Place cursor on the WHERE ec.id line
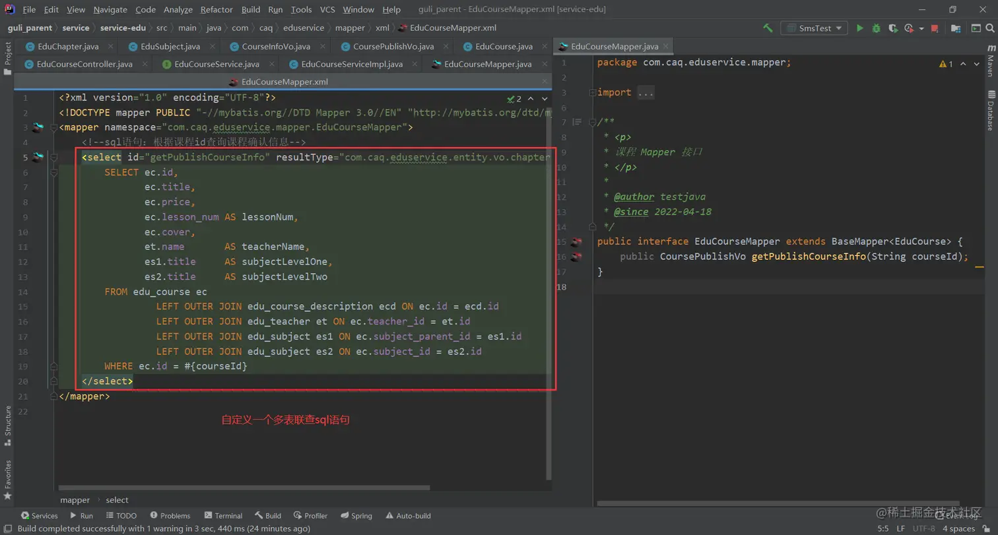The image size is (998, 535). click(x=176, y=366)
